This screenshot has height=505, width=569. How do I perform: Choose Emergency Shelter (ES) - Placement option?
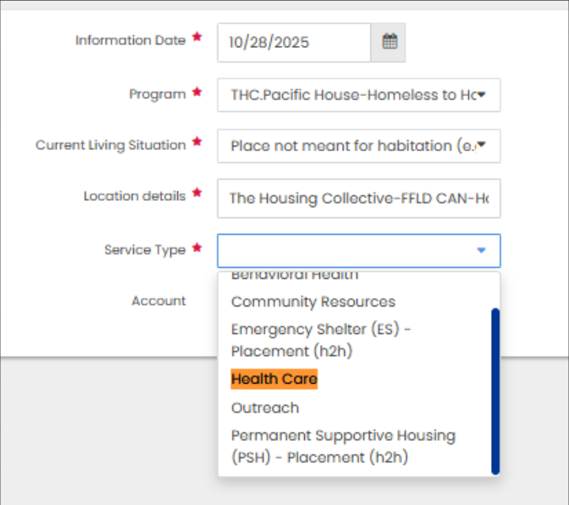point(321,340)
